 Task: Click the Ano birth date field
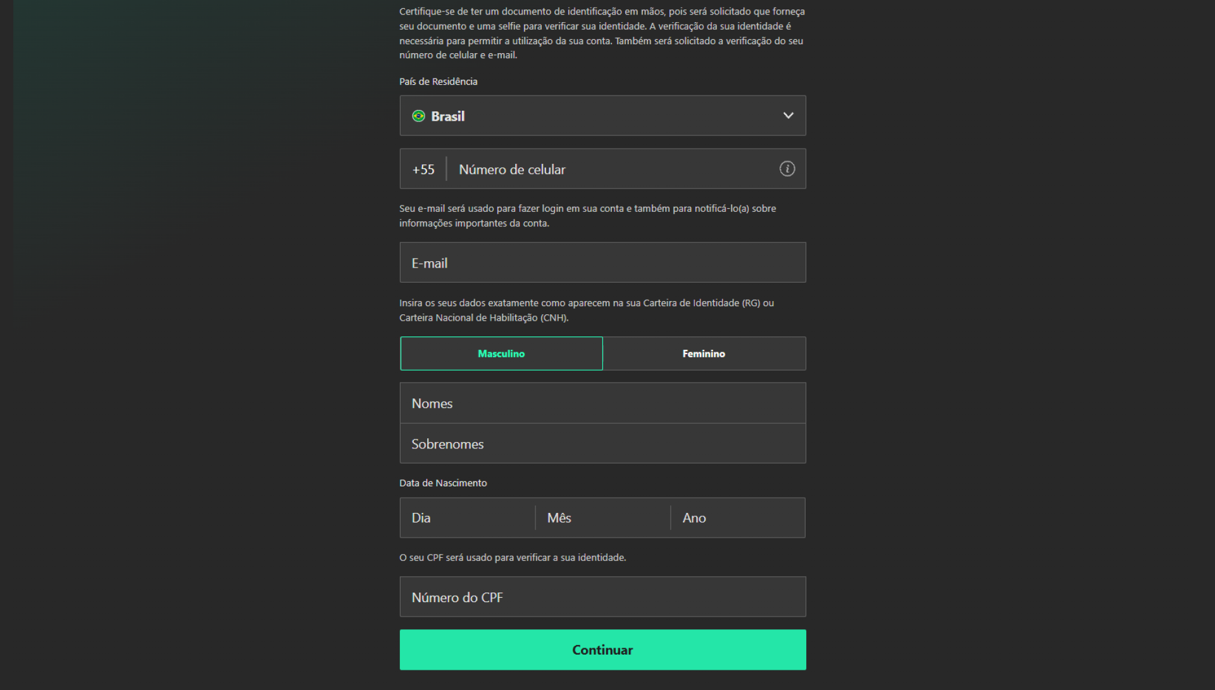point(737,518)
